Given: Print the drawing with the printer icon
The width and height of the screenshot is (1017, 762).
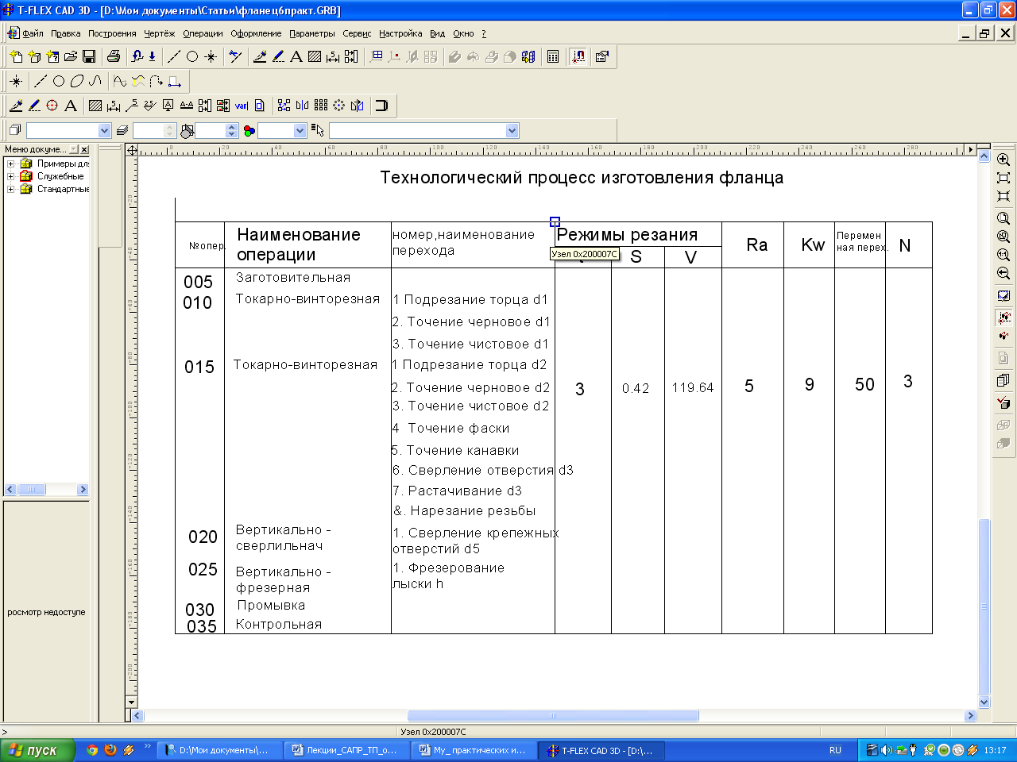Looking at the screenshot, I should [x=114, y=56].
